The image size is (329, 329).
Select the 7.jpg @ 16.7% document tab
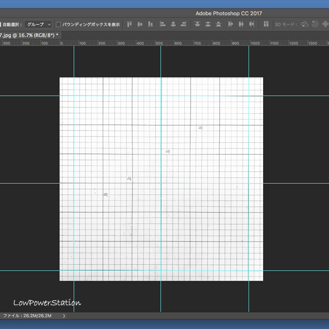point(29,35)
